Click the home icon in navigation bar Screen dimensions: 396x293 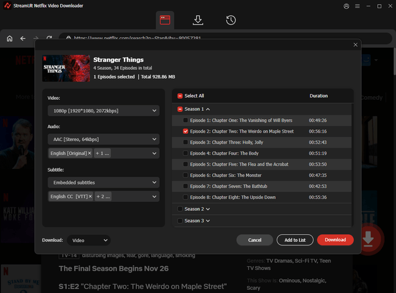point(9,38)
